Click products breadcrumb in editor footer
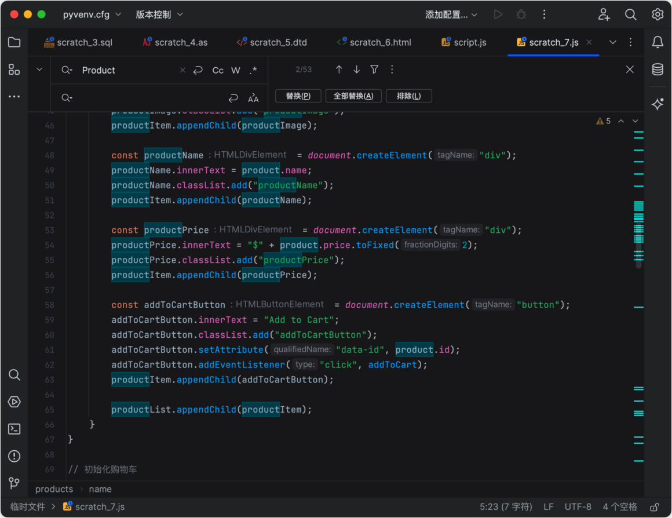Image resolution: width=672 pixels, height=518 pixels. click(54, 489)
